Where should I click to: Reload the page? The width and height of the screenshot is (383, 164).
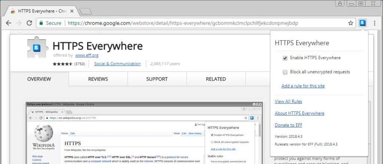tap(29, 23)
